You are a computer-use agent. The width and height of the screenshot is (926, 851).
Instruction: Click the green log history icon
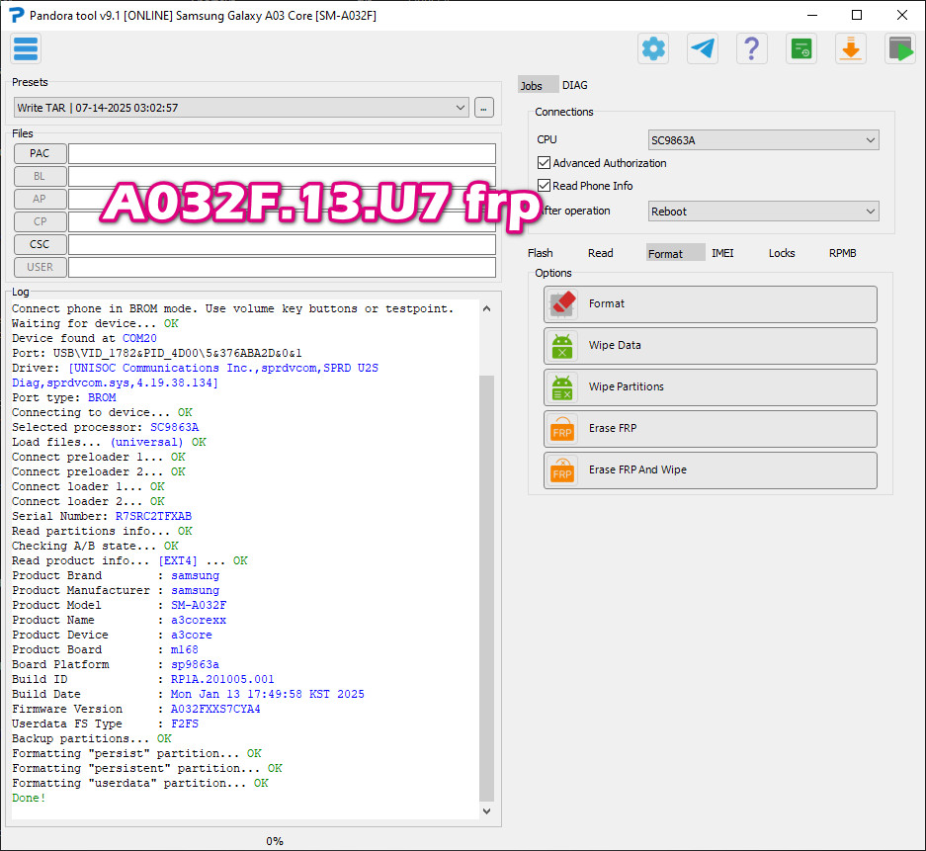point(801,49)
